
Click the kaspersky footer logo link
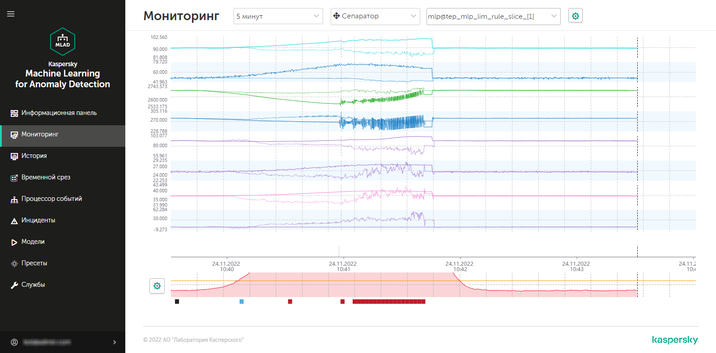(674, 340)
